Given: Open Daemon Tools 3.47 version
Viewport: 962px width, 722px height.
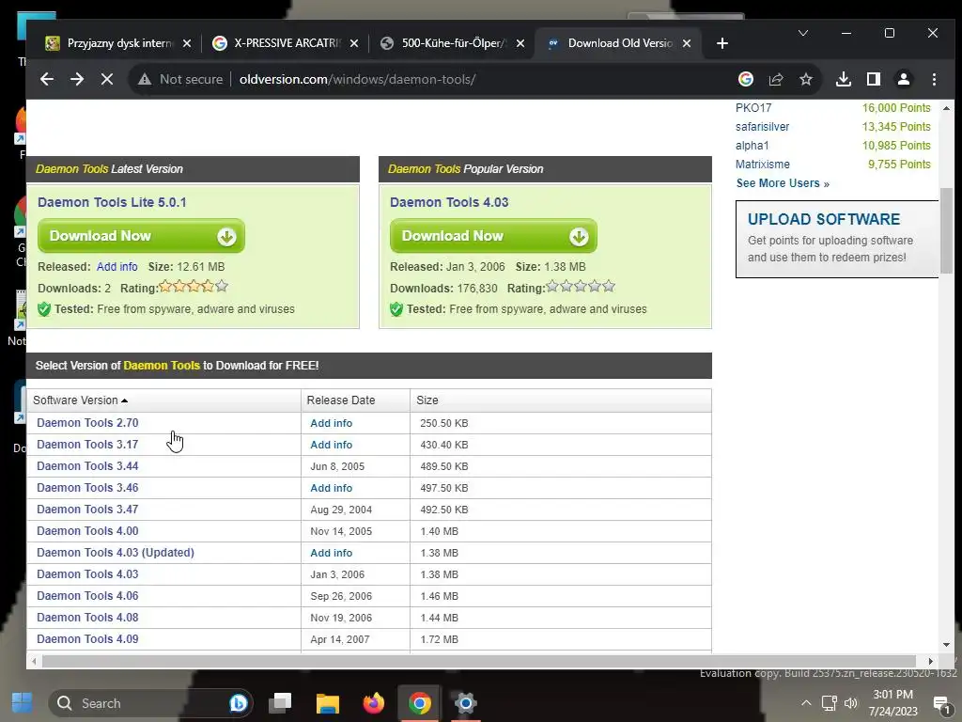Looking at the screenshot, I should 87,510.
